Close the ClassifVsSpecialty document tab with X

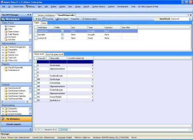tap(191, 15)
